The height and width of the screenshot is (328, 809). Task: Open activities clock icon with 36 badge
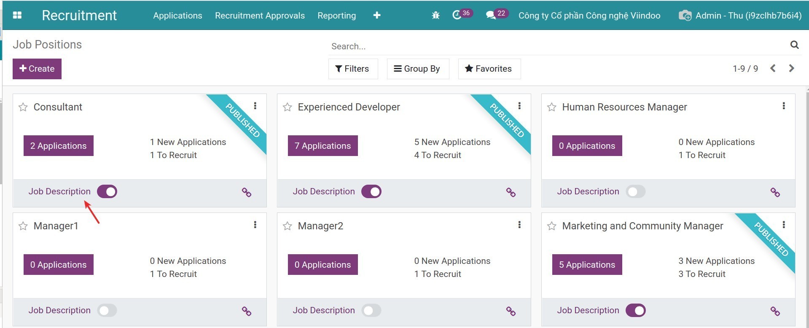click(x=457, y=16)
